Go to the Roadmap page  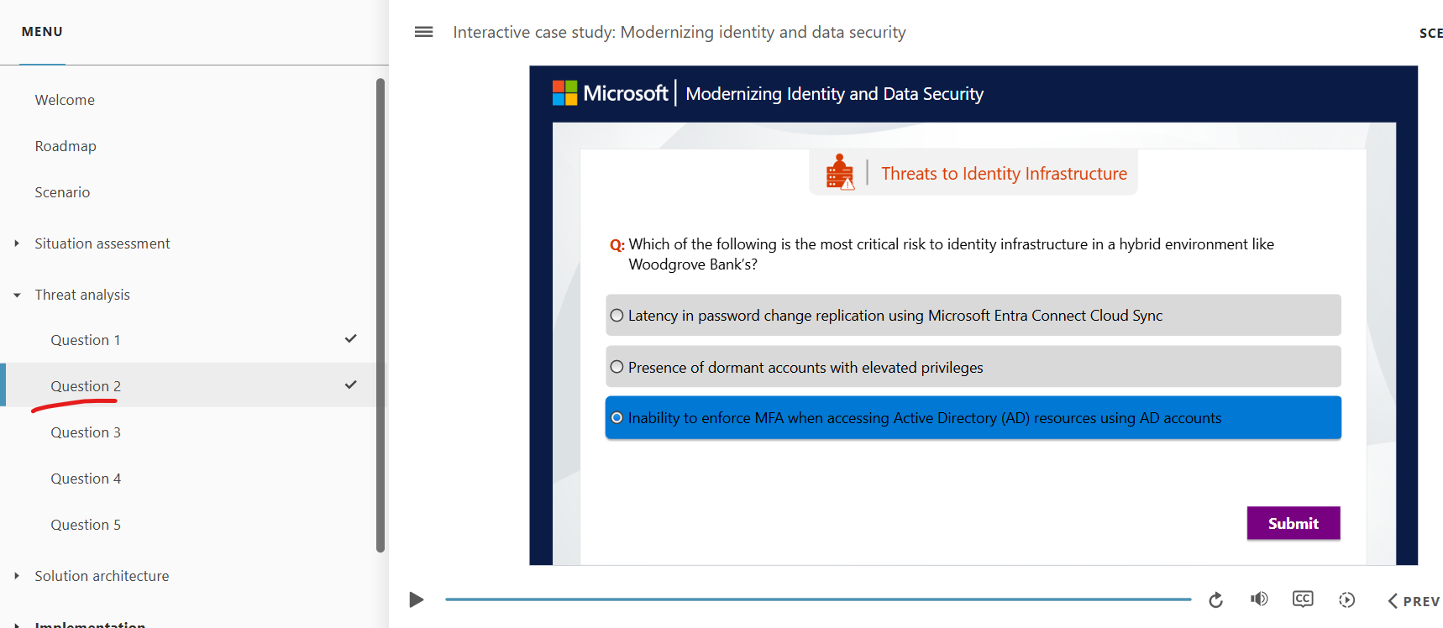[x=66, y=146]
